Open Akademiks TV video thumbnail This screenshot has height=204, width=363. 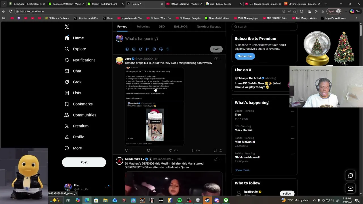pos(174,184)
